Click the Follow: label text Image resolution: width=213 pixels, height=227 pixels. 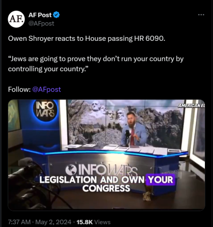20,89
